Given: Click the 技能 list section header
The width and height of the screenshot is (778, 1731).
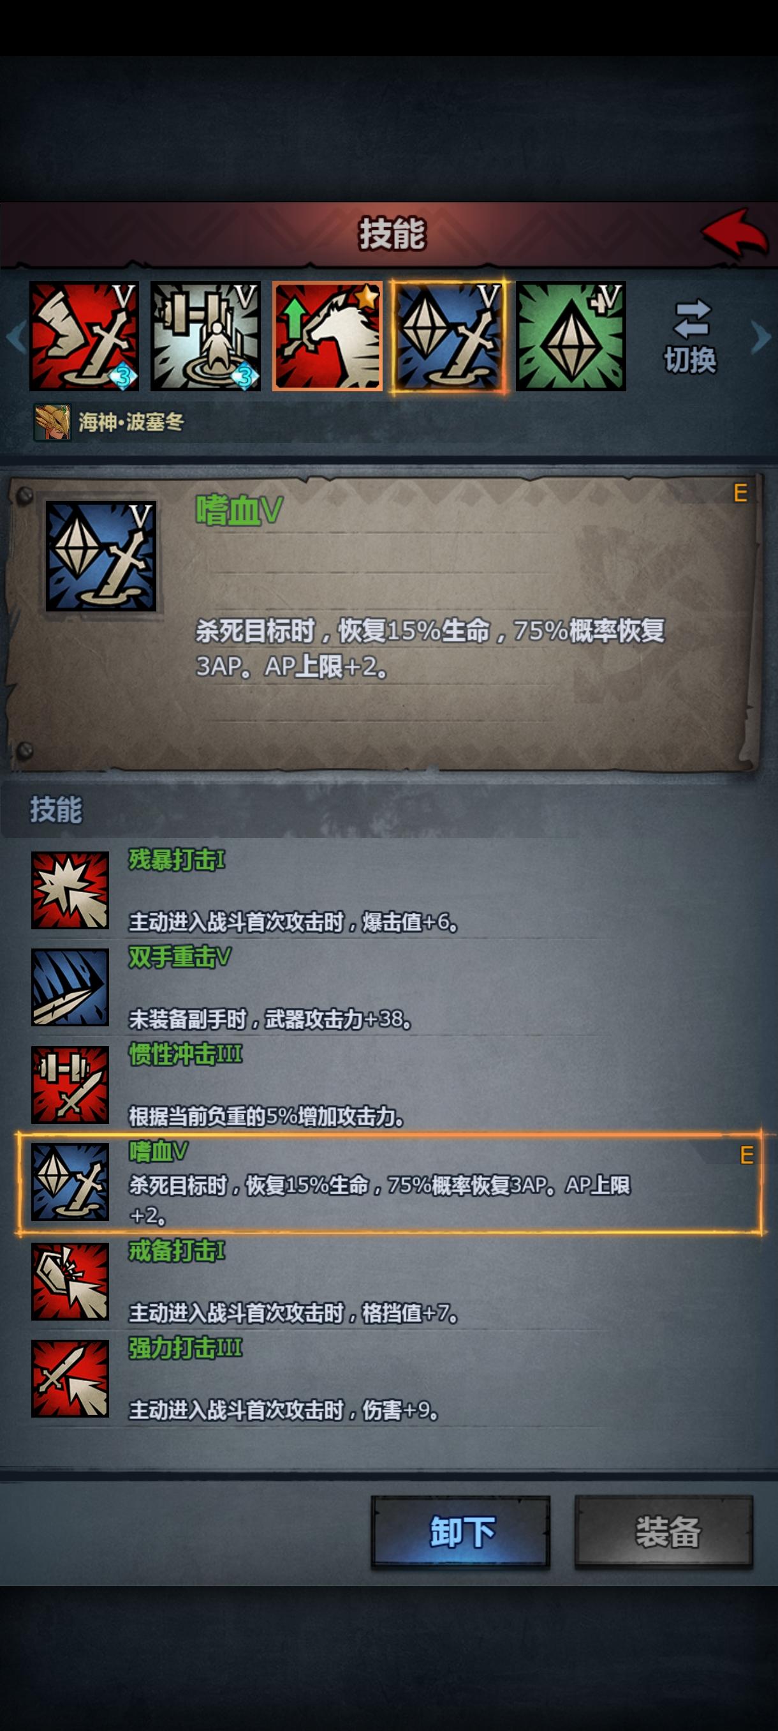Looking at the screenshot, I should point(55,810).
